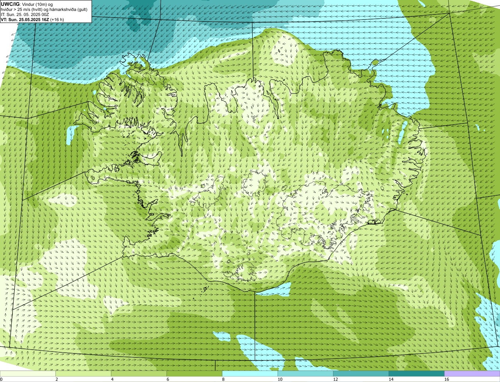Click the legend label '14'
This screenshot has width=500, height=382.
point(391,379)
